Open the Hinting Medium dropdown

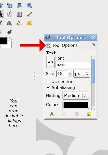(76, 95)
